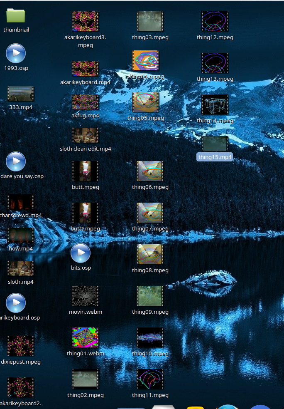Select the akarikeyboard3.mpeg video icon
The image size is (284, 409).
[x=86, y=21]
